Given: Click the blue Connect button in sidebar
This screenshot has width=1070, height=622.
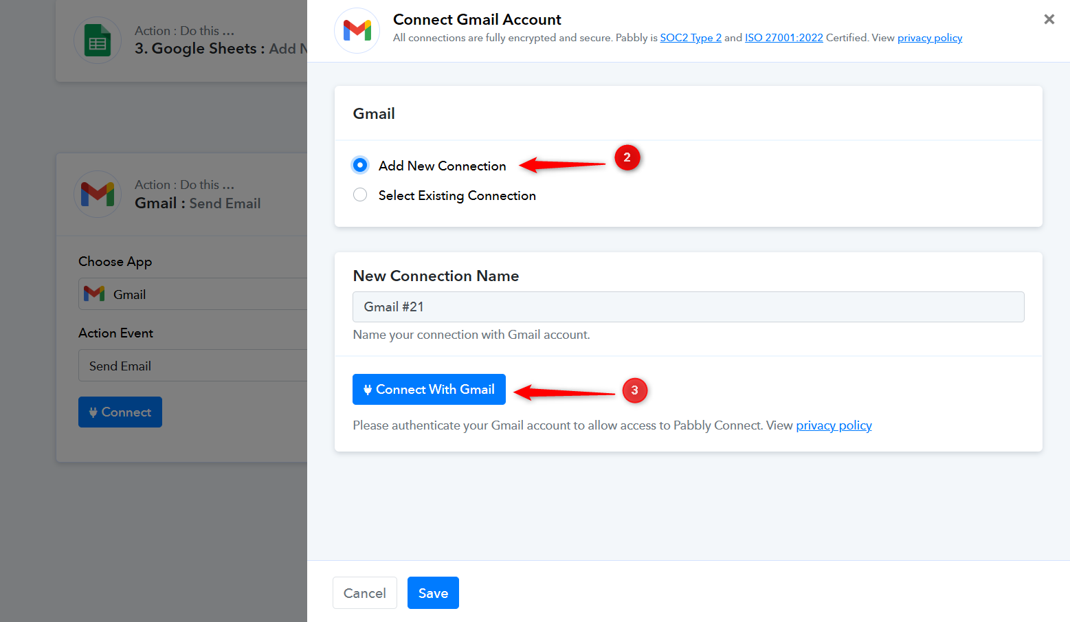Looking at the screenshot, I should pos(120,412).
